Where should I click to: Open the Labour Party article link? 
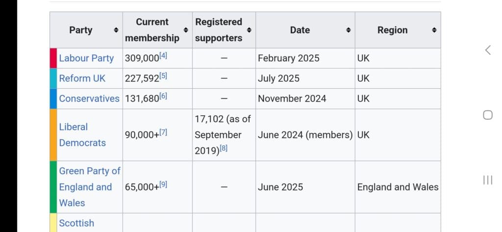click(86, 58)
